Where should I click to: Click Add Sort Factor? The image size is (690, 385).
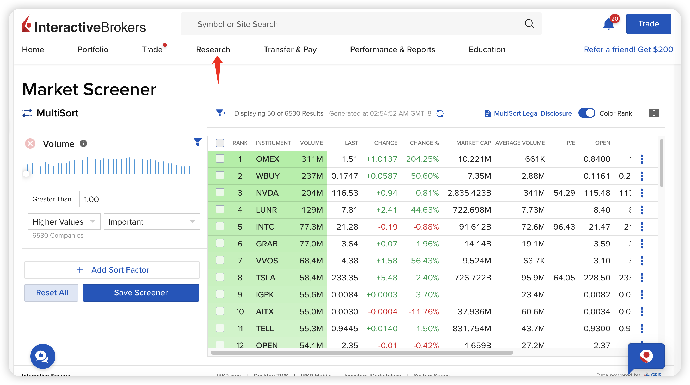[x=112, y=270]
